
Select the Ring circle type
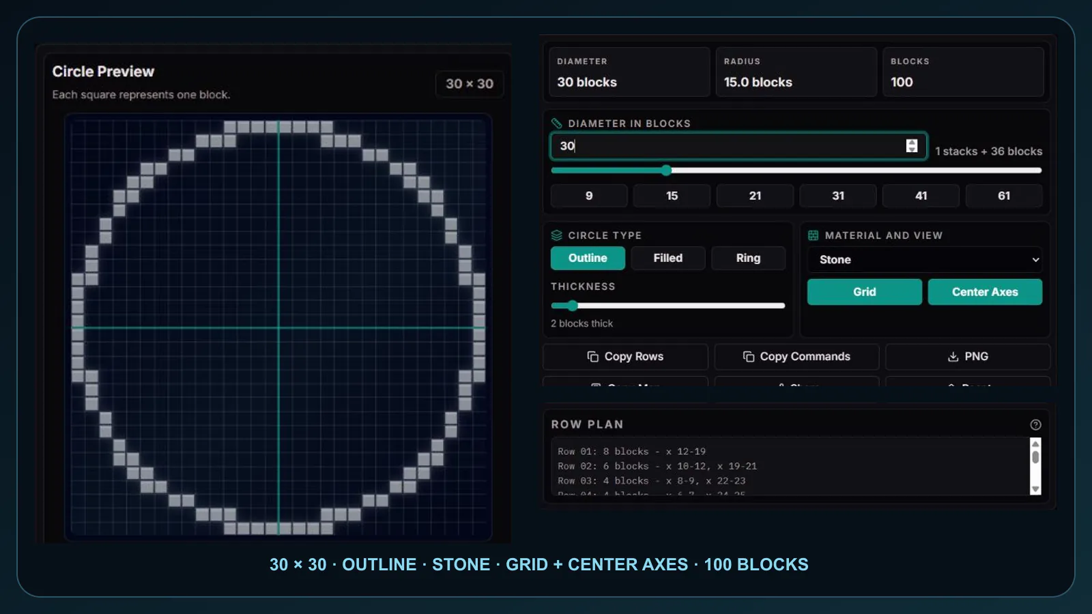click(x=748, y=258)
